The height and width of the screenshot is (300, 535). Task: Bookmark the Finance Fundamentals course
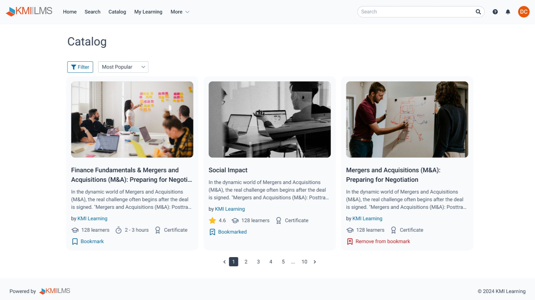click(x=88, y=242)
